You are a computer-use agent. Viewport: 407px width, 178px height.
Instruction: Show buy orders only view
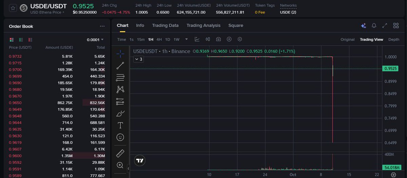click(21, 40)
